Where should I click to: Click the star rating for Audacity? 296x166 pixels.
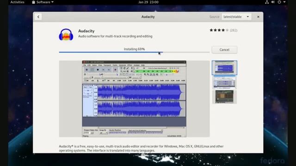tap(219, 30)
